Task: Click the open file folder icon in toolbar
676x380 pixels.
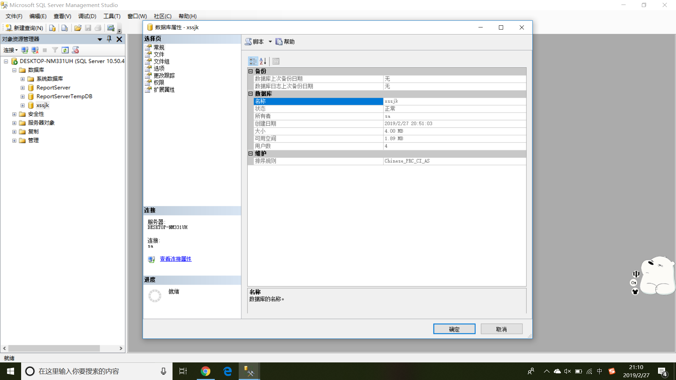Action: (78, 28)
